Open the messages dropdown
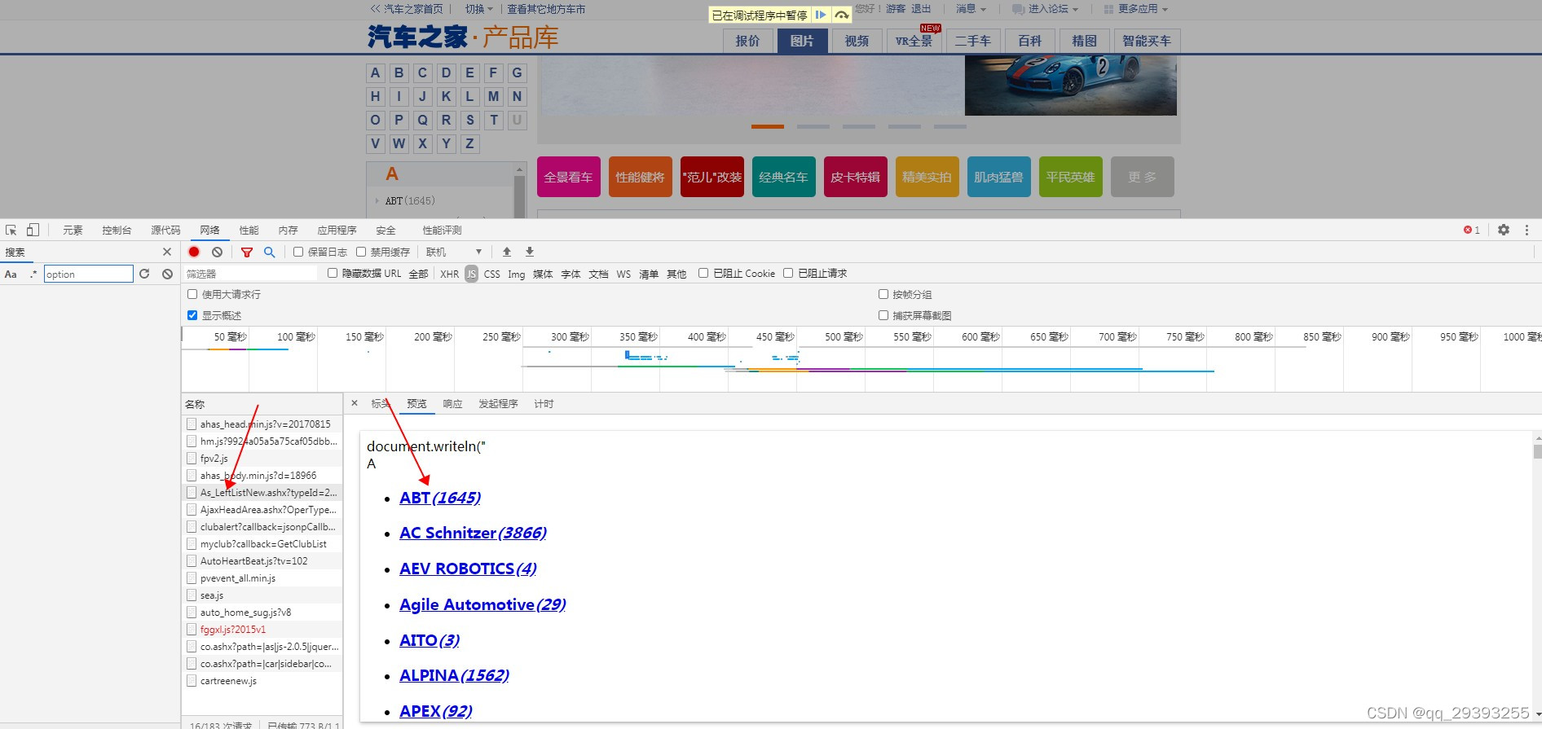Screen dimensions: 1542x729 click(x=971, y=9)
